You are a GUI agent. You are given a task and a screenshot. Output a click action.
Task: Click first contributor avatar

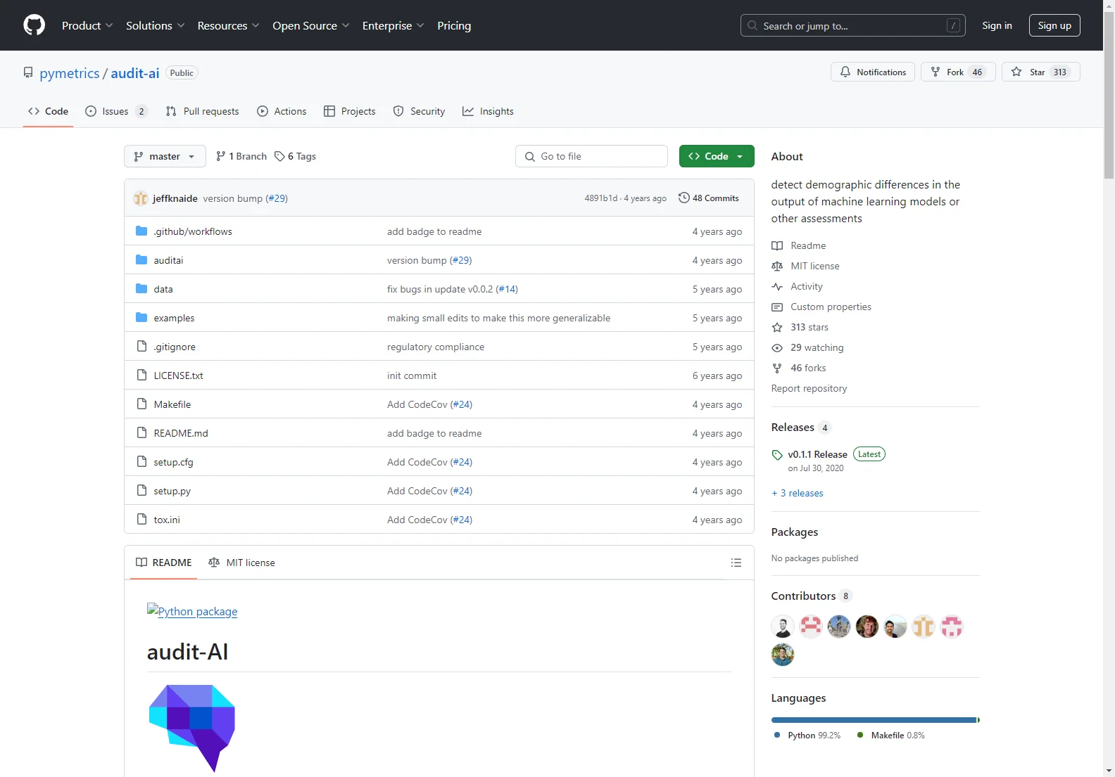coord(783,626)
